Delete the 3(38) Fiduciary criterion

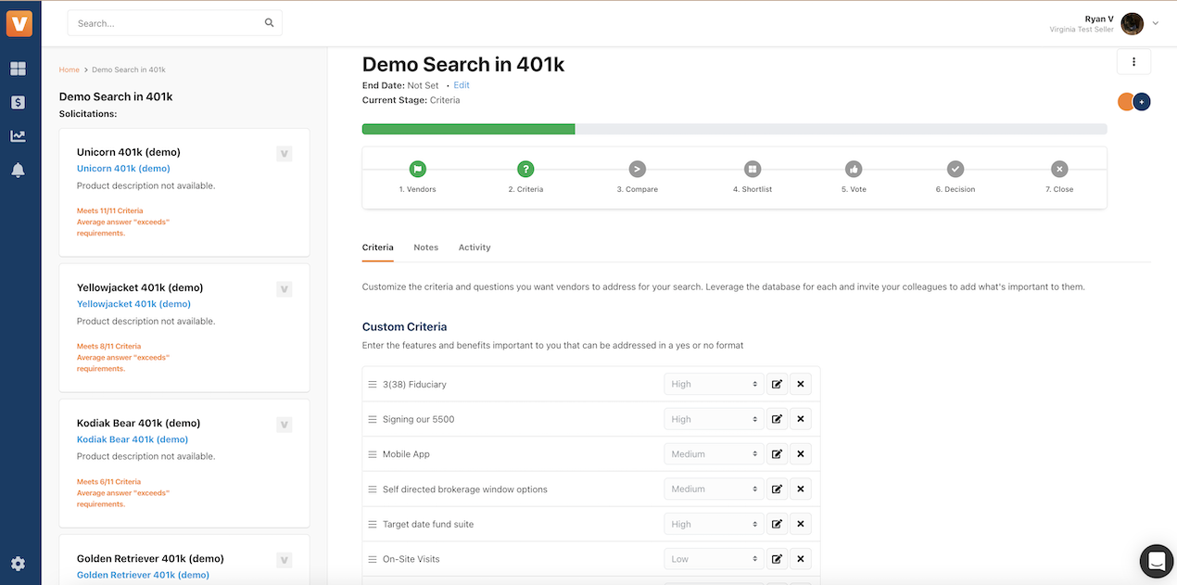coord(801,384)
